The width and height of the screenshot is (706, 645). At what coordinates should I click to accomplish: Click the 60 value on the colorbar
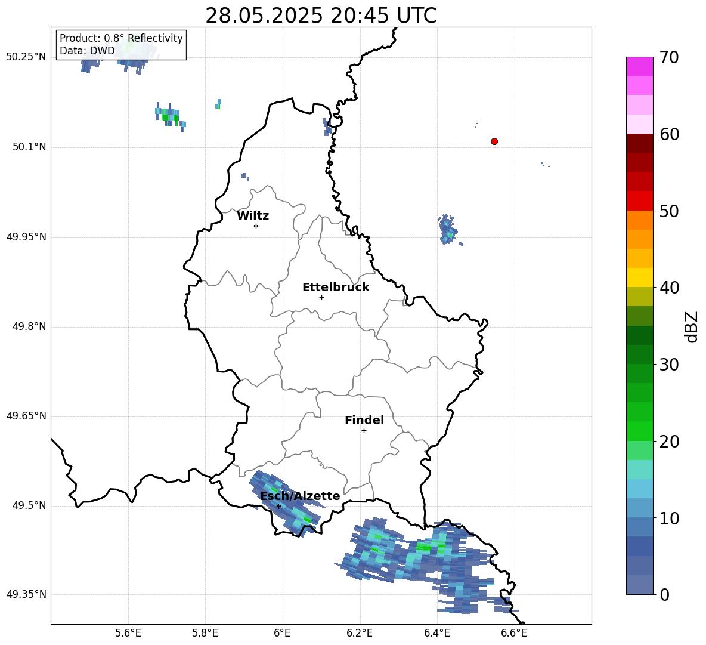[x=669, y=134]
